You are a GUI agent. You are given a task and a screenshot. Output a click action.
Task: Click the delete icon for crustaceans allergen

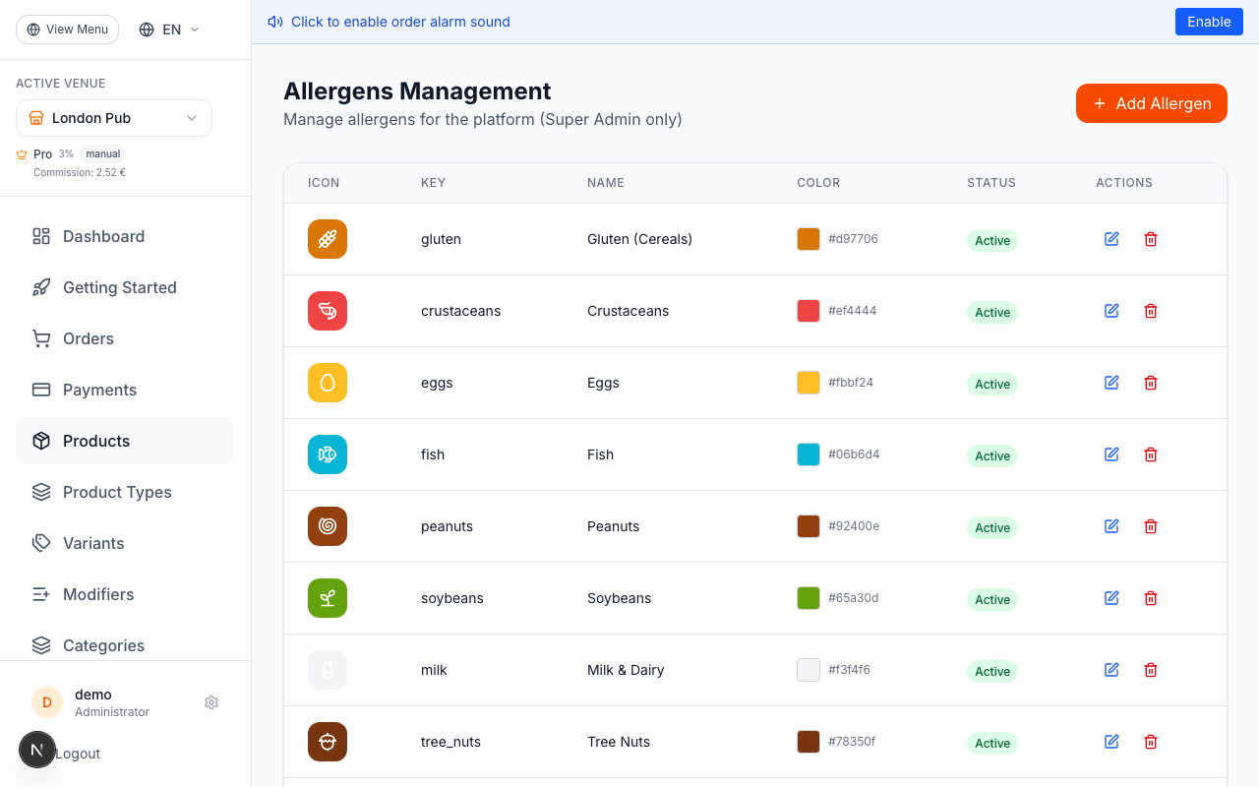[x=1151, y=311]
